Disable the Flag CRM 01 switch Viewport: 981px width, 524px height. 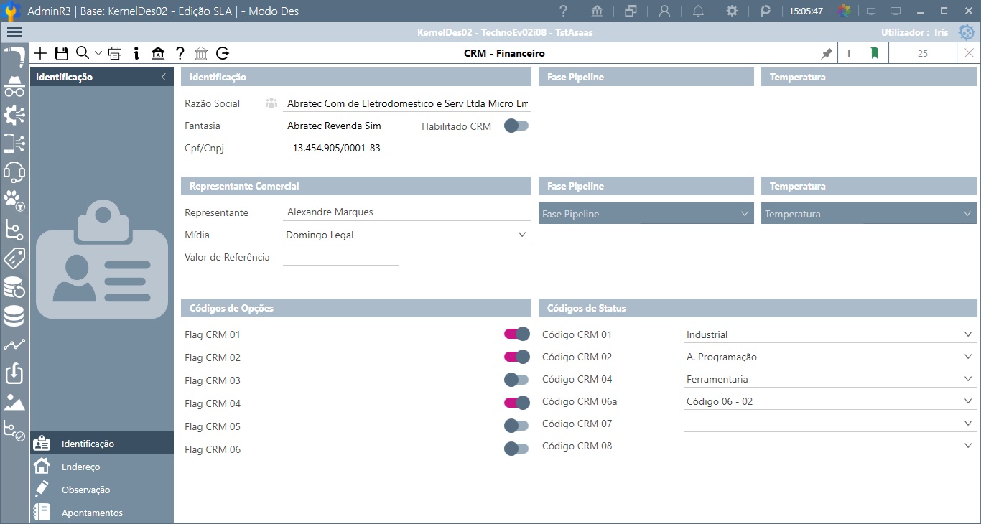(516, 334)
